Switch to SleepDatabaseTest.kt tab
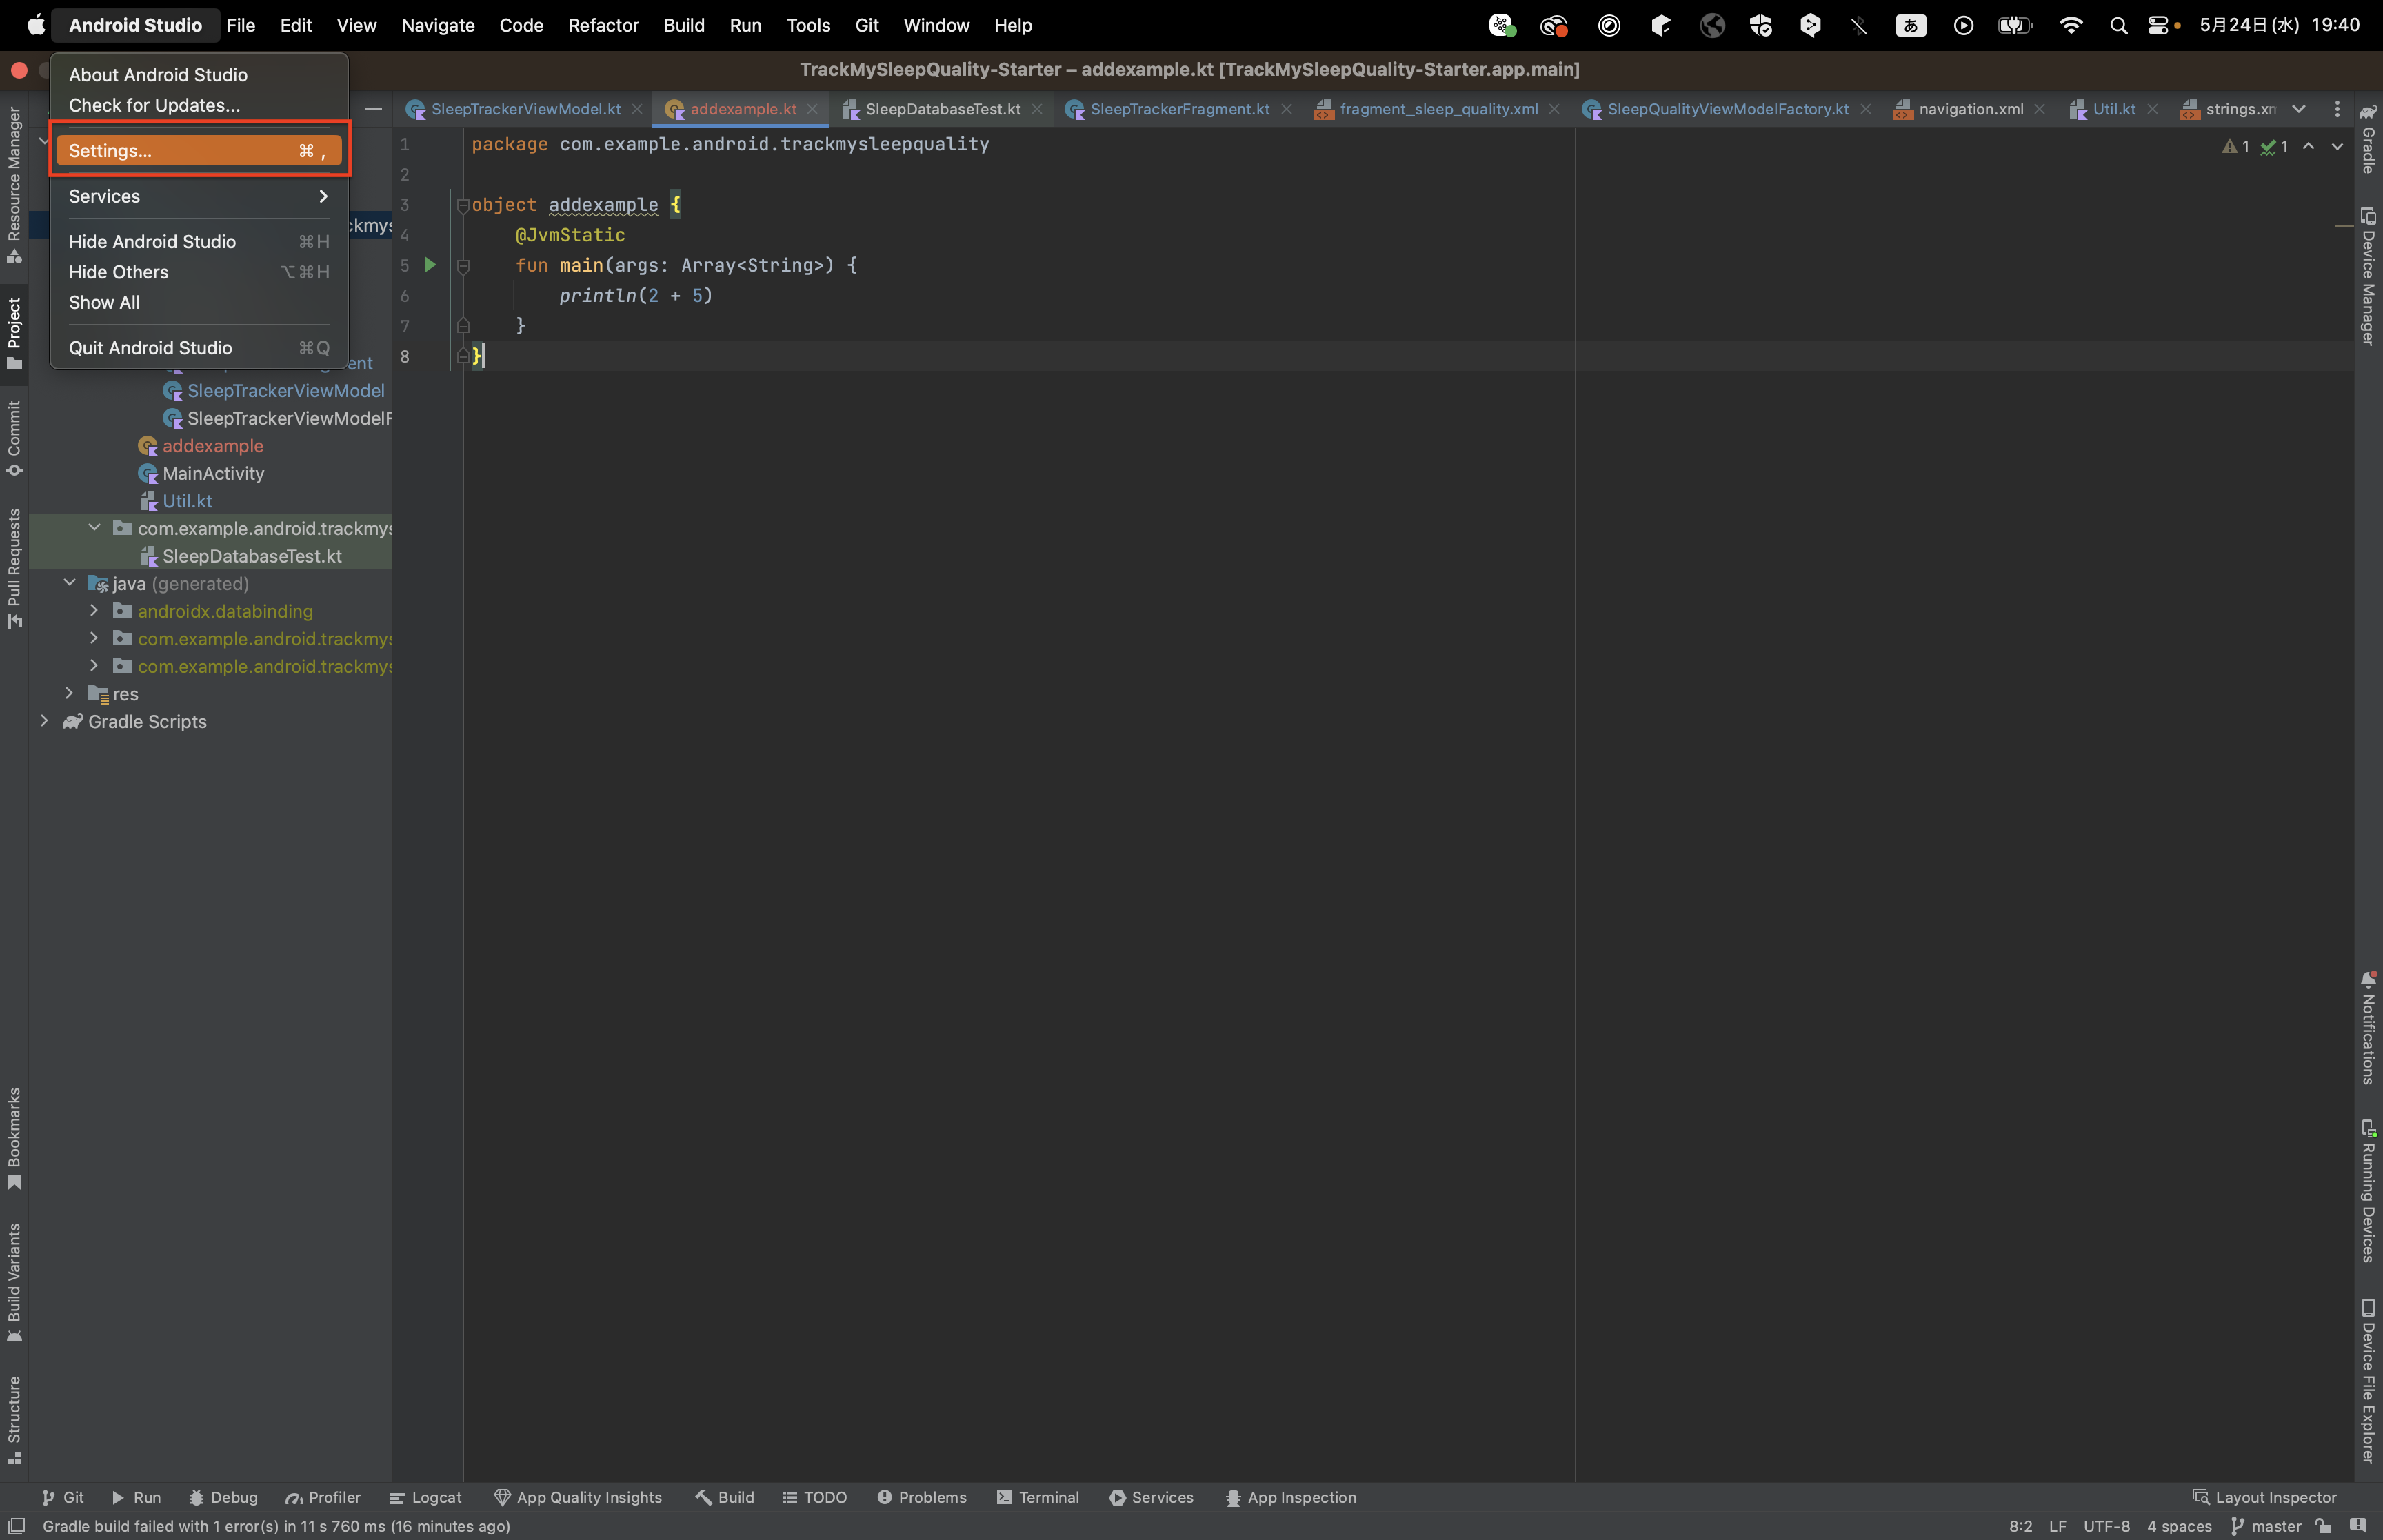Image resolution: width=2383 pixels, height=1540 pixels. pyautogui.click(x=942, y=109)
